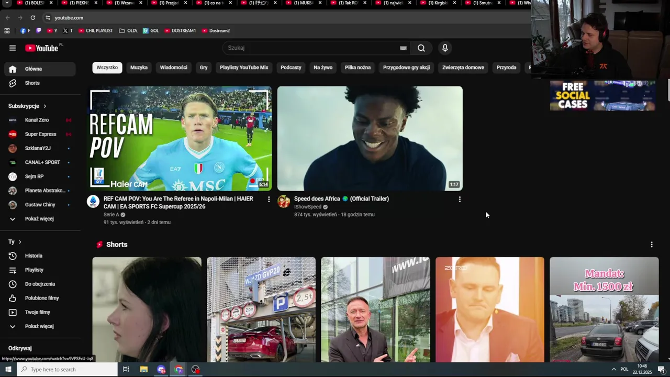Expand the Ty section chevron
The height and width of the screenshot is (377, 670).
[20, 242]
